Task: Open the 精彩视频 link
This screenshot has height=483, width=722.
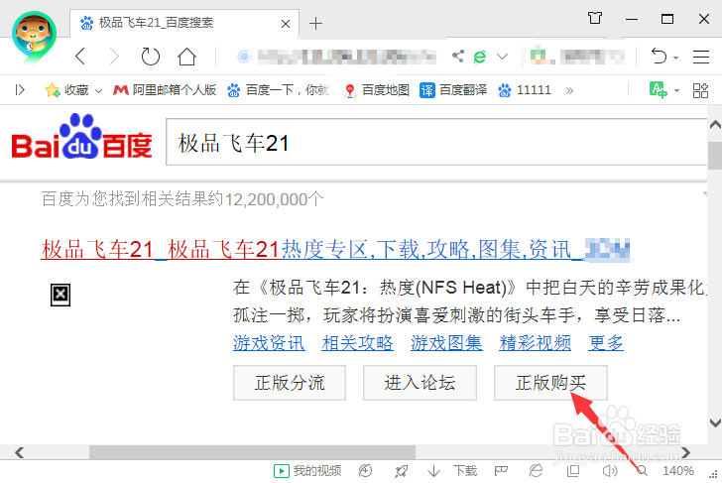Action: pyautogui.click(x=536, y=343)
